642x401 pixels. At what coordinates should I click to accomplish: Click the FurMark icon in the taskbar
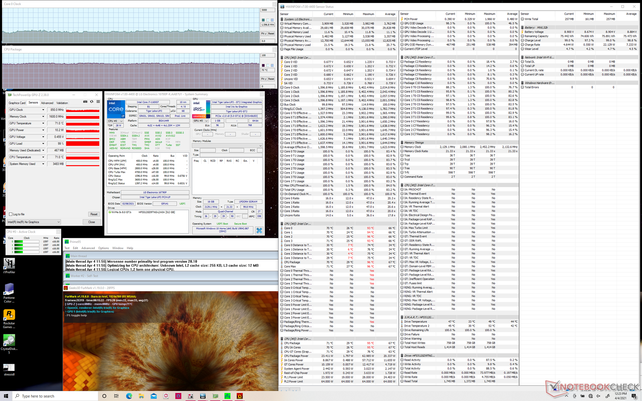coord(239,396)
